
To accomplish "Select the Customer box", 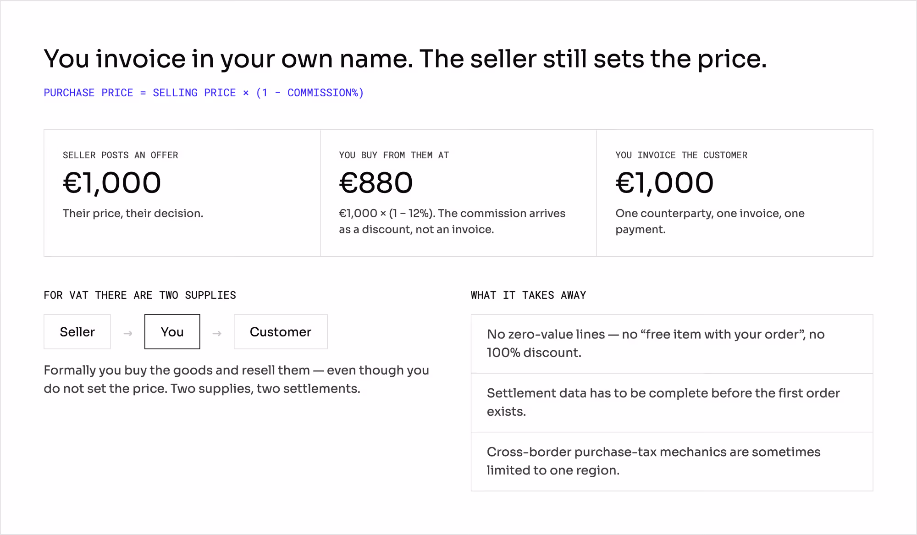I will (281, 331).
